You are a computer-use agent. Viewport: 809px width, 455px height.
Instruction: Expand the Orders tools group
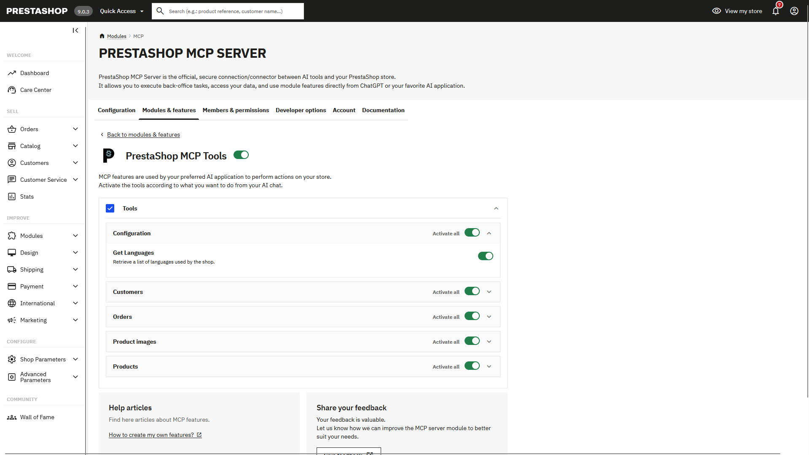489,317
